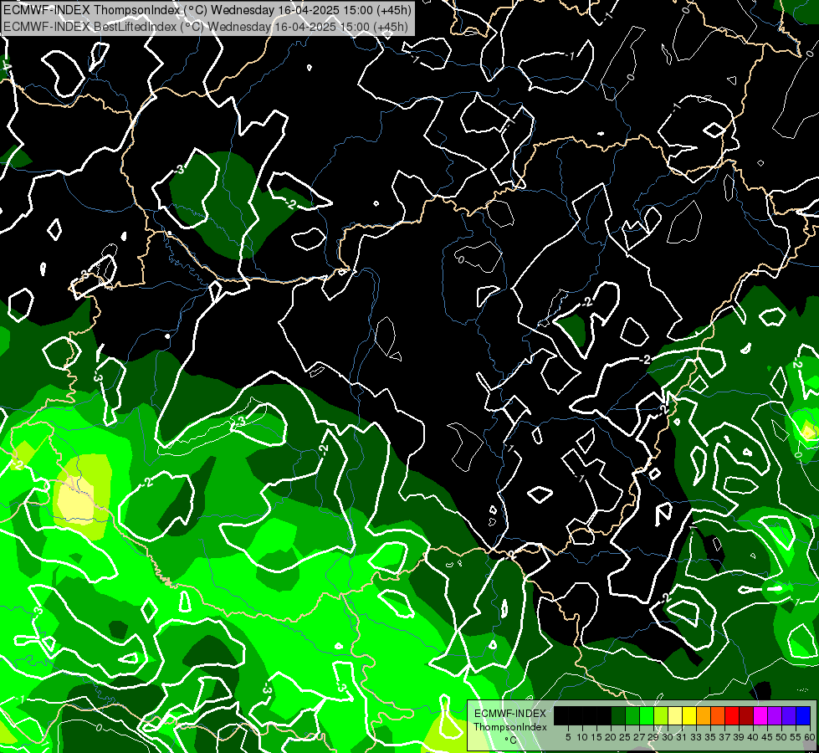The height and width of the screenshot is (753, 819).
Task: Click legend scale value 27
Action: tap(639, 737)
